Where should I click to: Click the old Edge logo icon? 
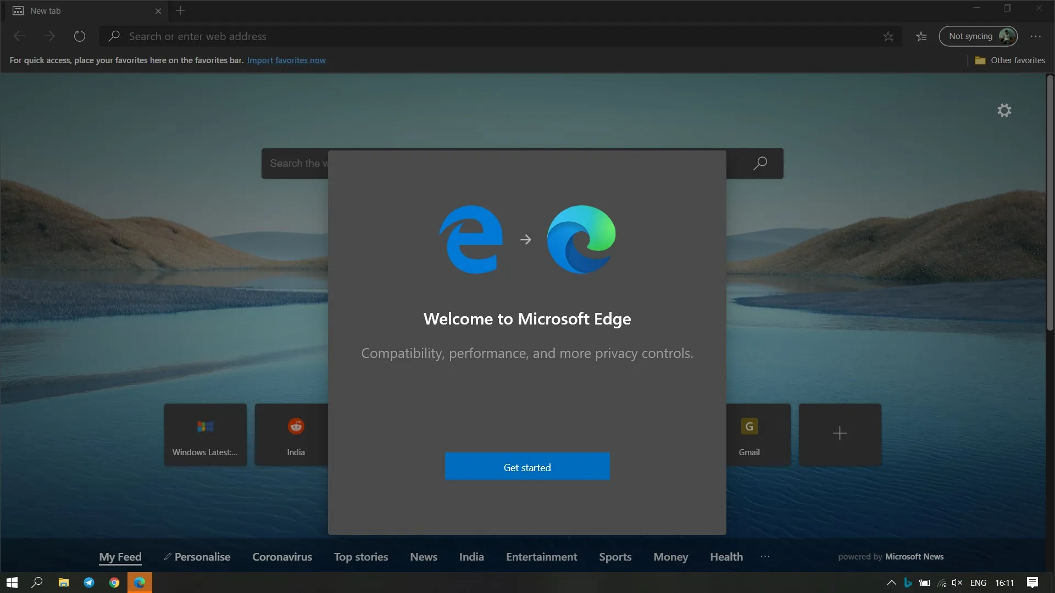[471, 239]
